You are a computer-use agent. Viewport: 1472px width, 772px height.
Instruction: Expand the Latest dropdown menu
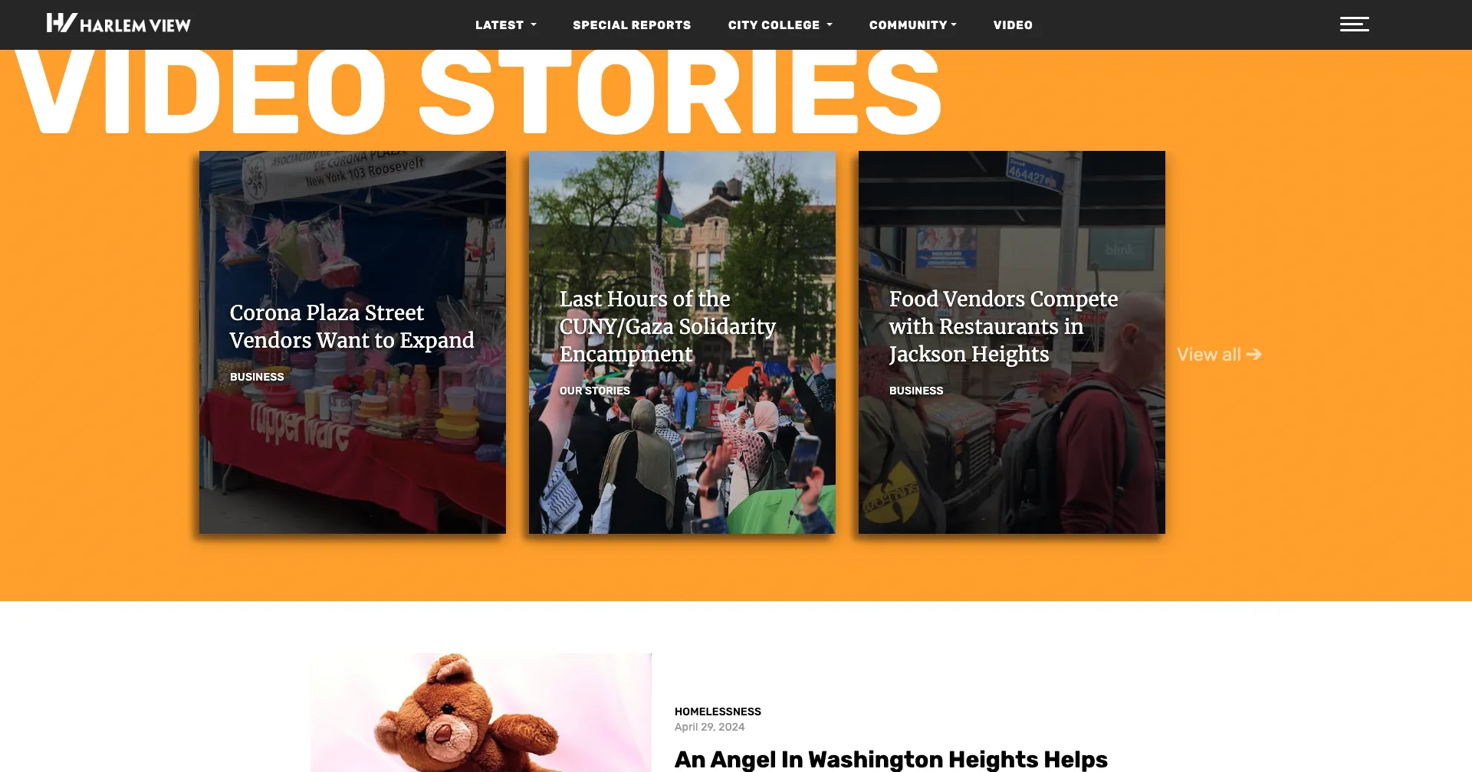coord(505,25)
